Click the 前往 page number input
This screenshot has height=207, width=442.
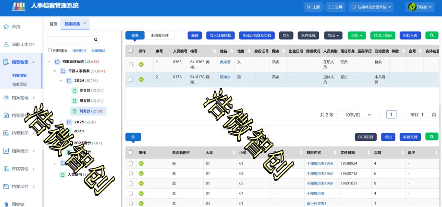coord(425,115)
